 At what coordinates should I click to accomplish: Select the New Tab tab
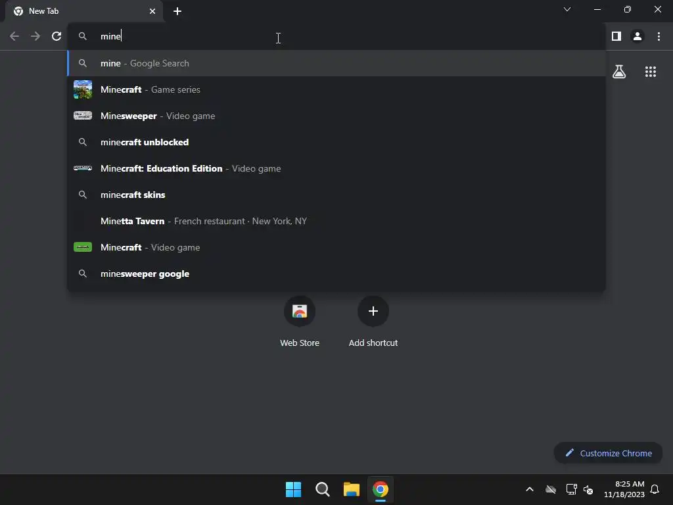pos(84,11)
